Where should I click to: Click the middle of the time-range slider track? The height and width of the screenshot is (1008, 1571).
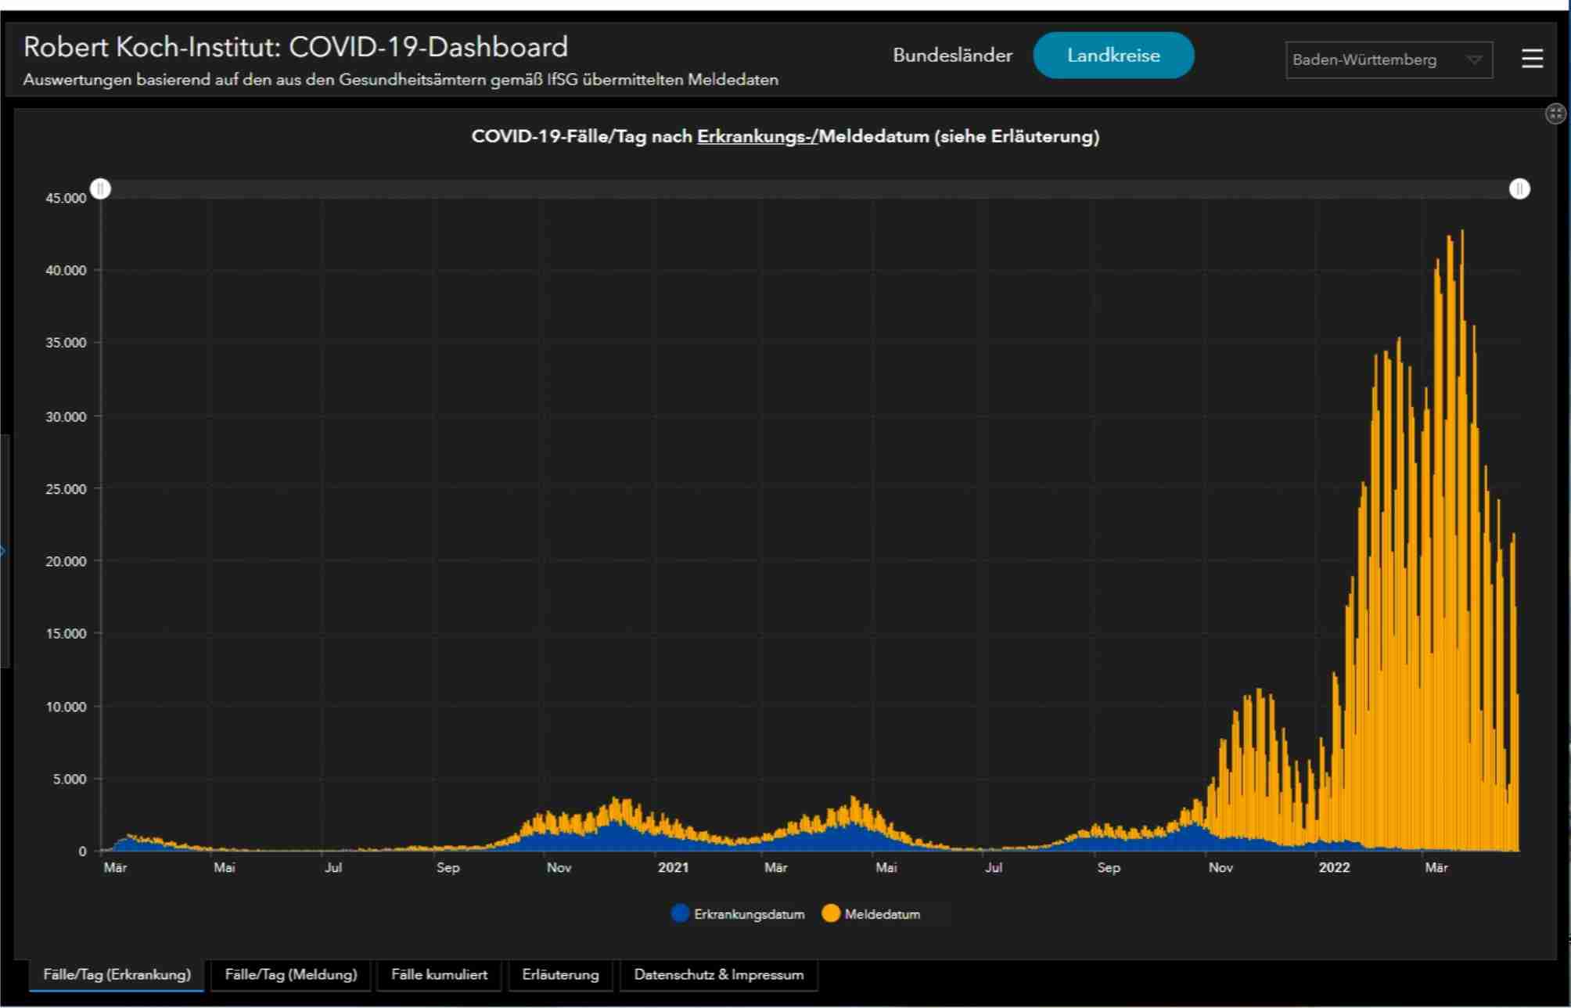pos(810,189)
